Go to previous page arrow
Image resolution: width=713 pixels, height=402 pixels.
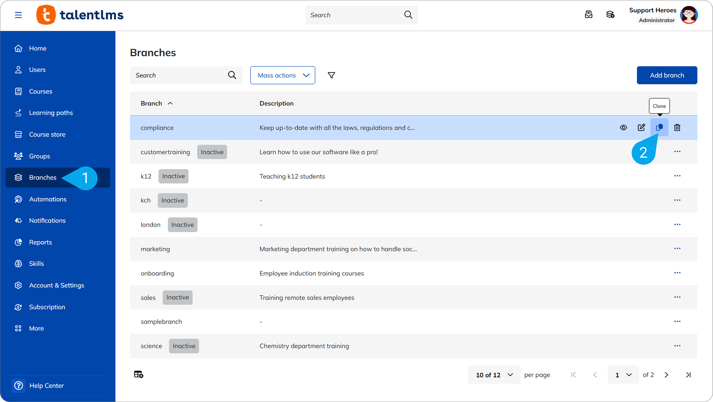595,375
